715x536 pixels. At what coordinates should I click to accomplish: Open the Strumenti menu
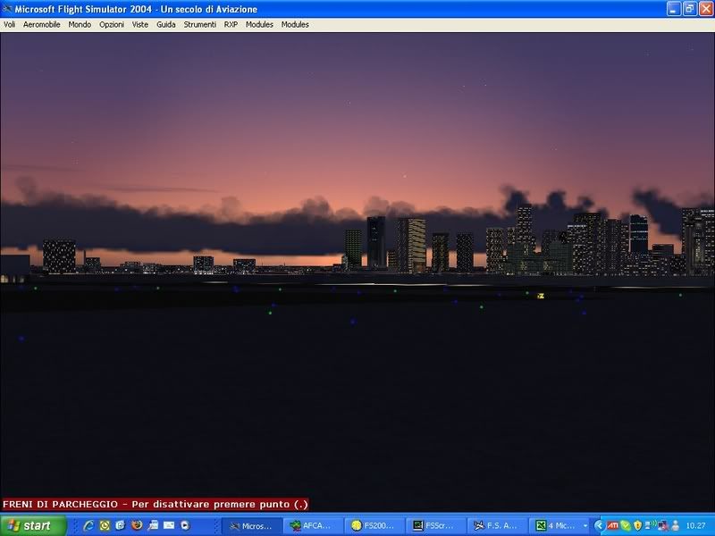click(199, 25)
